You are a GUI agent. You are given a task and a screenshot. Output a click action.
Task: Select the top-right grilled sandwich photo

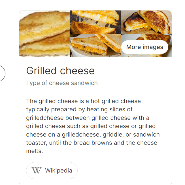point(146,22)
